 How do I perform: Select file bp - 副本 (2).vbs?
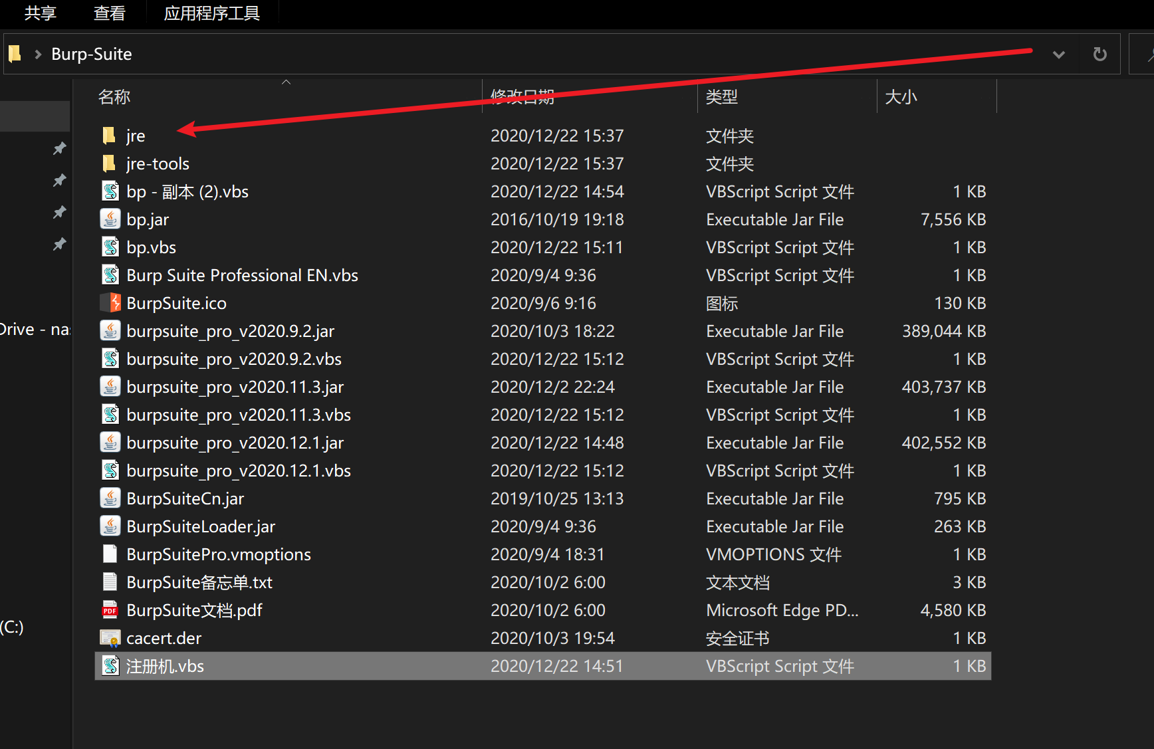click(187, 191)
